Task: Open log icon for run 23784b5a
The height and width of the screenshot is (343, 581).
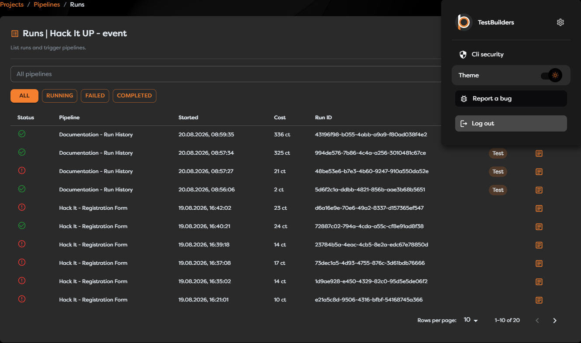Action: click(539, 245)
